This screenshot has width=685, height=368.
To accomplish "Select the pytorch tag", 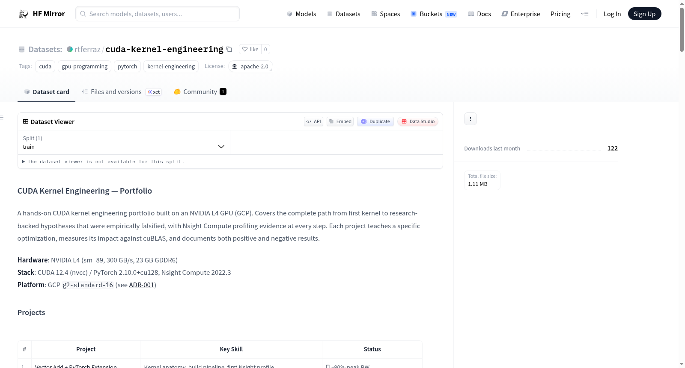I will [128, 66].
